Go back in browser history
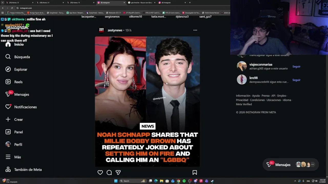Viewport: 328px width, 184px height. (x=3, y=8)
